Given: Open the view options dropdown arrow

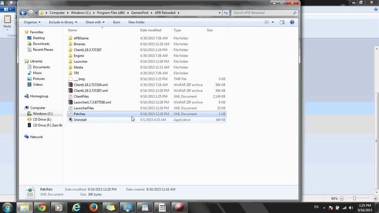Looking at the screenshot, I should pyautogui.click(x=273, y=22).
